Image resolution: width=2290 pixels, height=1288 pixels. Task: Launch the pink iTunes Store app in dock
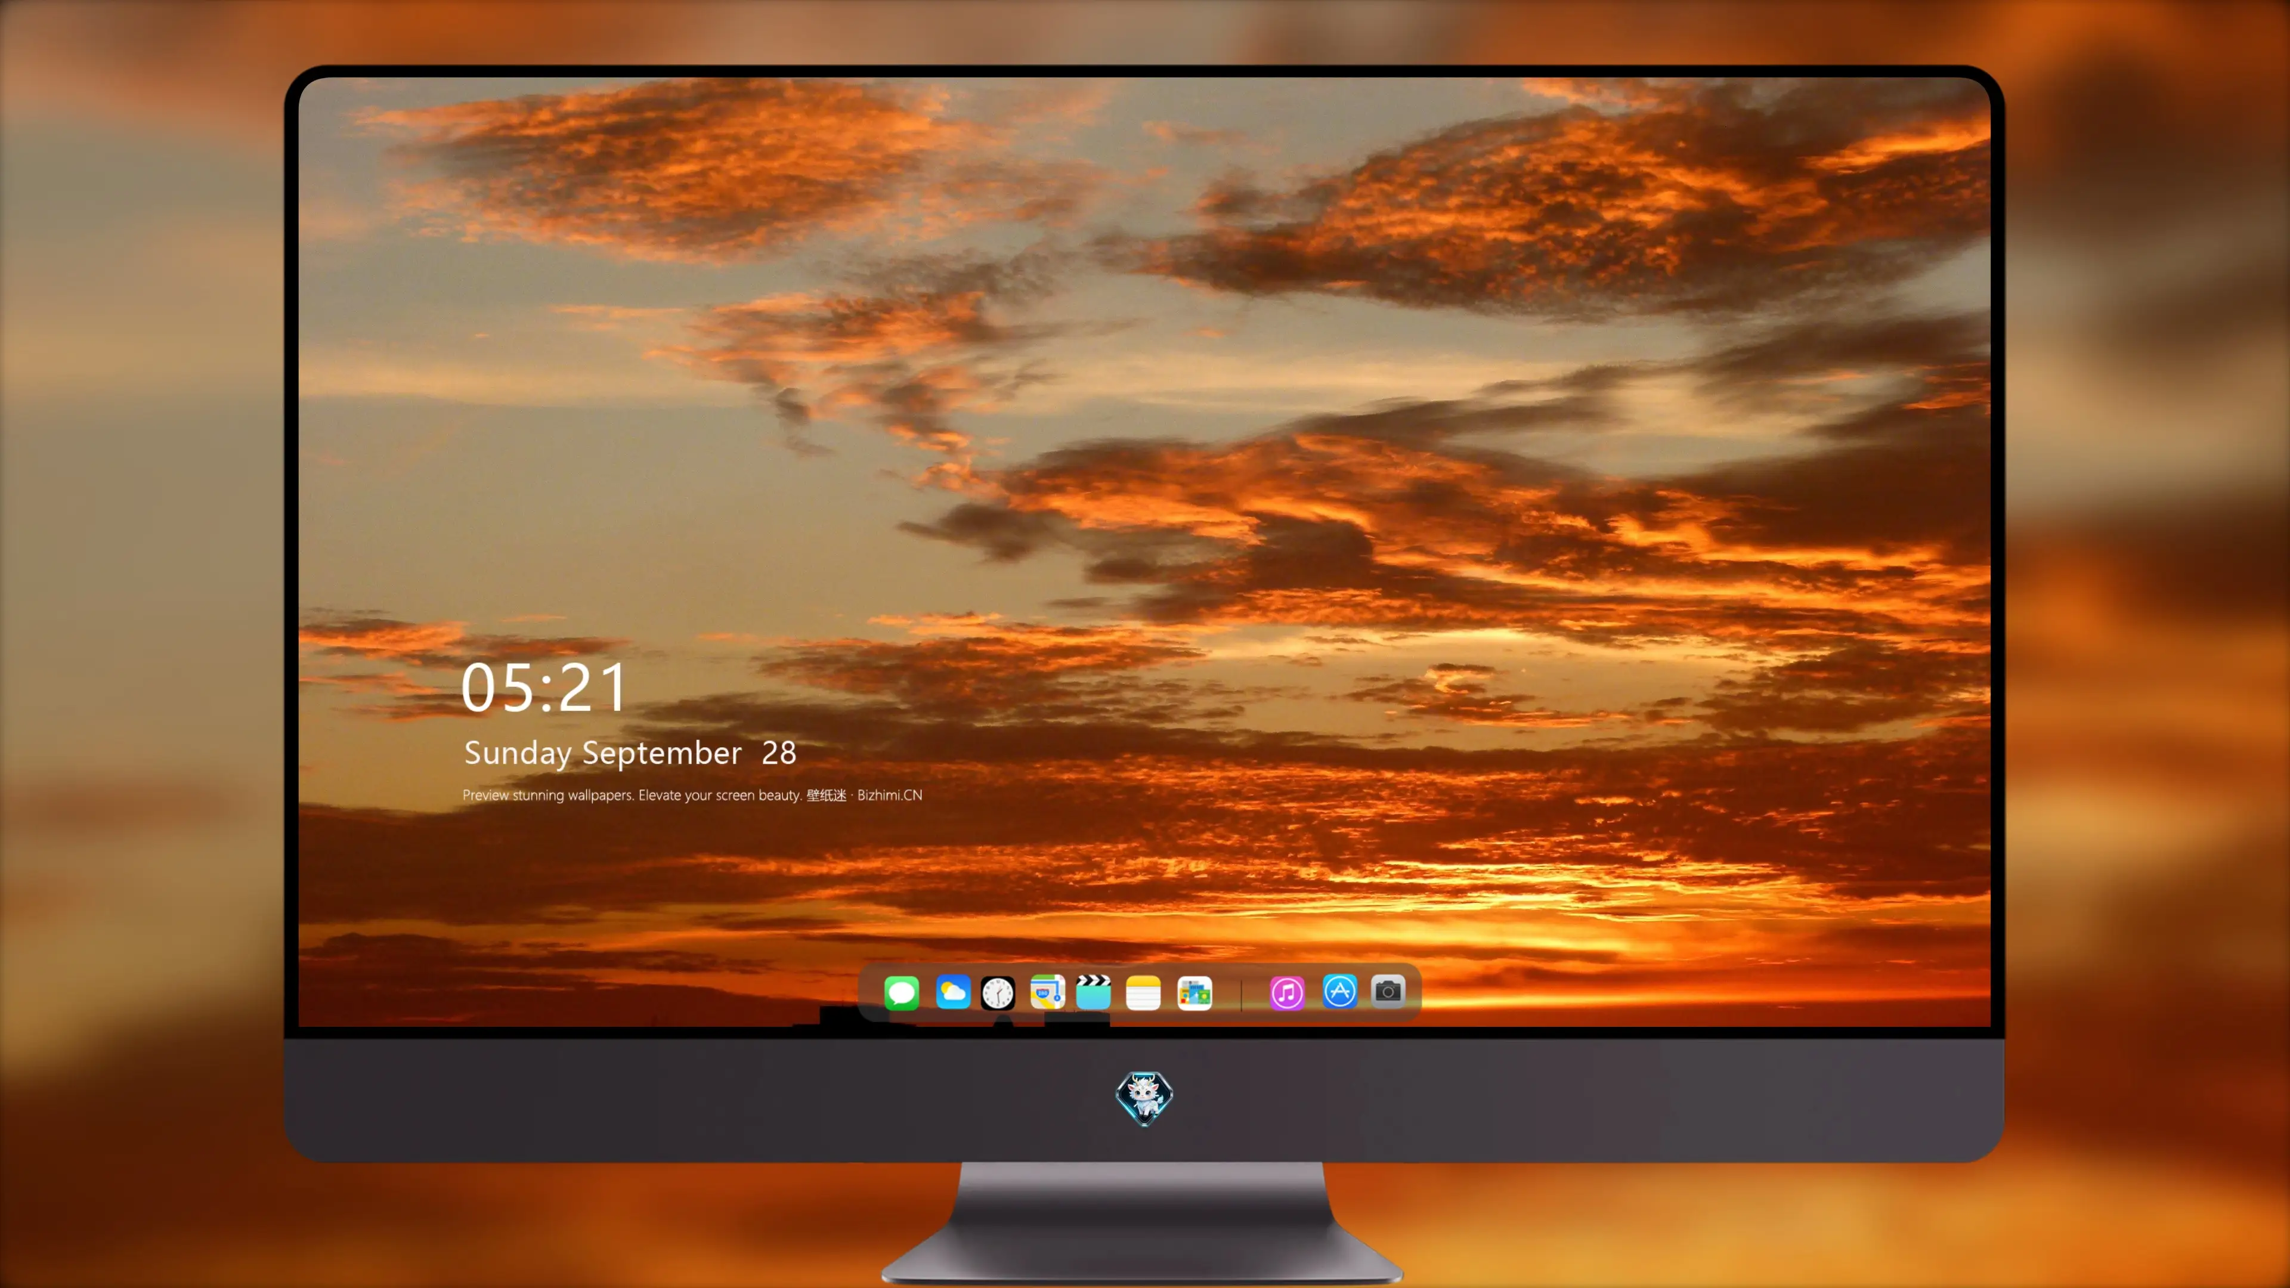click(x=1288, y=992)
